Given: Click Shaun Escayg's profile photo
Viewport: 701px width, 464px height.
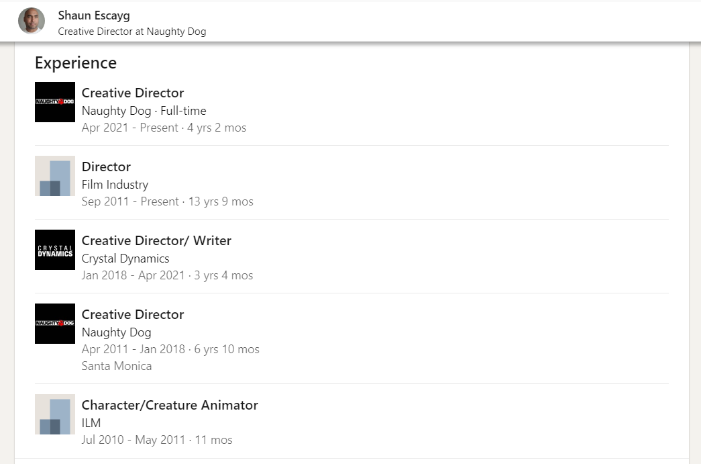Looking at the screenshot, I should 32,21.
